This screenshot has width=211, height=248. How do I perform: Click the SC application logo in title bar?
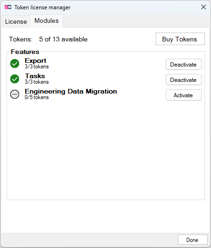[x=8, y=7]
